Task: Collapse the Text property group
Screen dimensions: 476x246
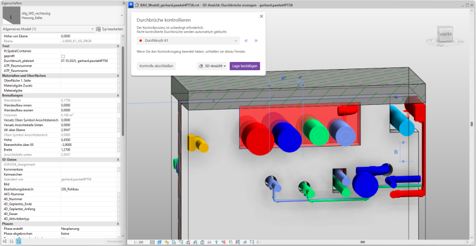Action: click(118, 46)
